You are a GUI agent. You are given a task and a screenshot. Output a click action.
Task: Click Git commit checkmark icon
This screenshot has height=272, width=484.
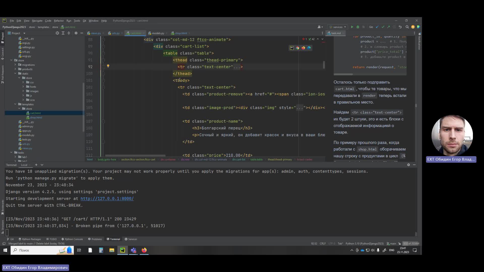tap(383, 27)
